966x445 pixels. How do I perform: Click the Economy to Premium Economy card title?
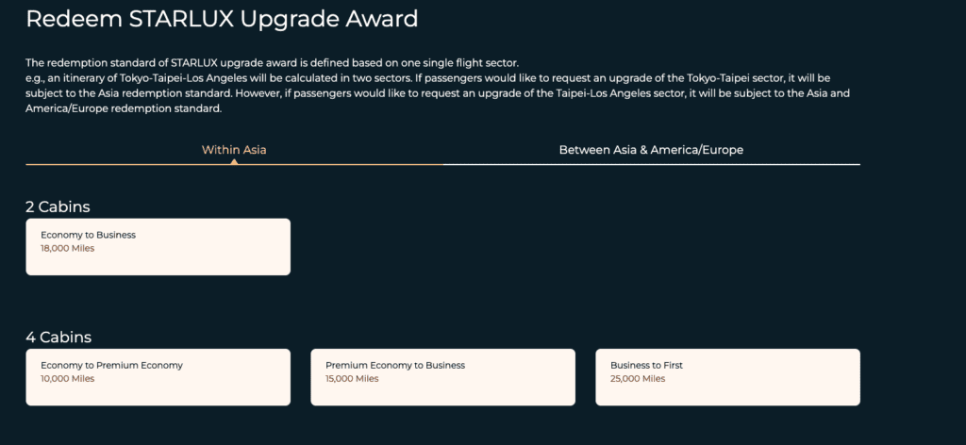(x=111, y=365)
